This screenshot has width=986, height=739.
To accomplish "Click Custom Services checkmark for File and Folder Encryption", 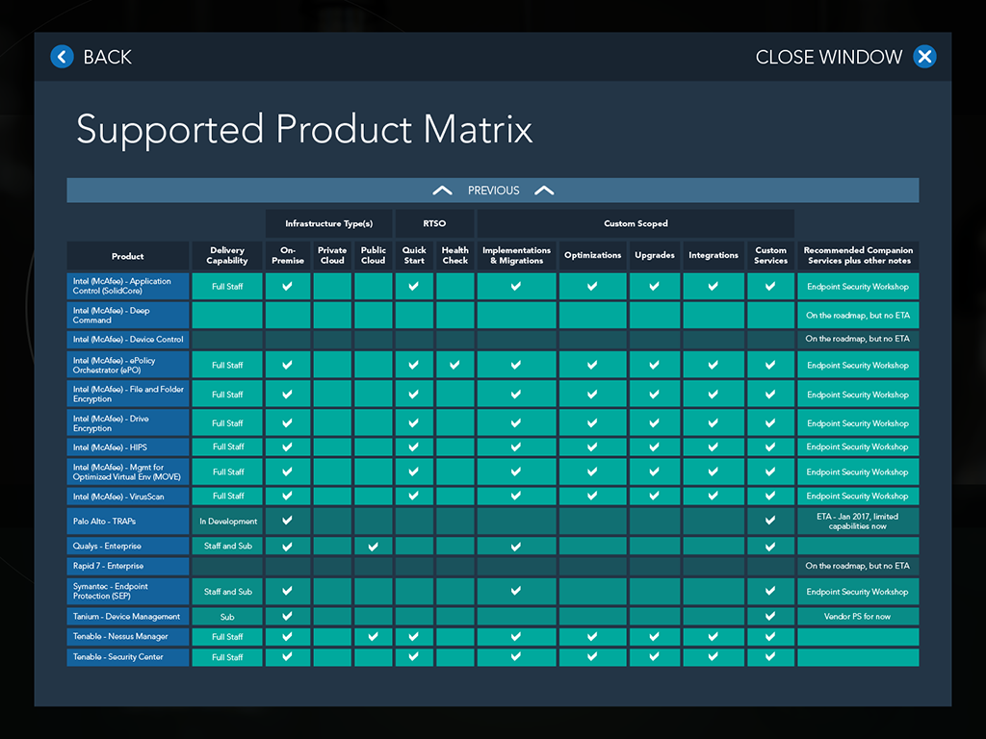I will click(770, 394).
